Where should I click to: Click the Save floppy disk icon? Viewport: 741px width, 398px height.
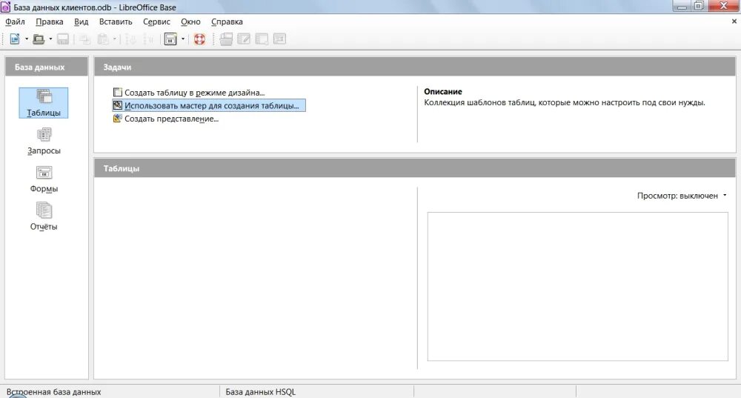click(63, 39)
